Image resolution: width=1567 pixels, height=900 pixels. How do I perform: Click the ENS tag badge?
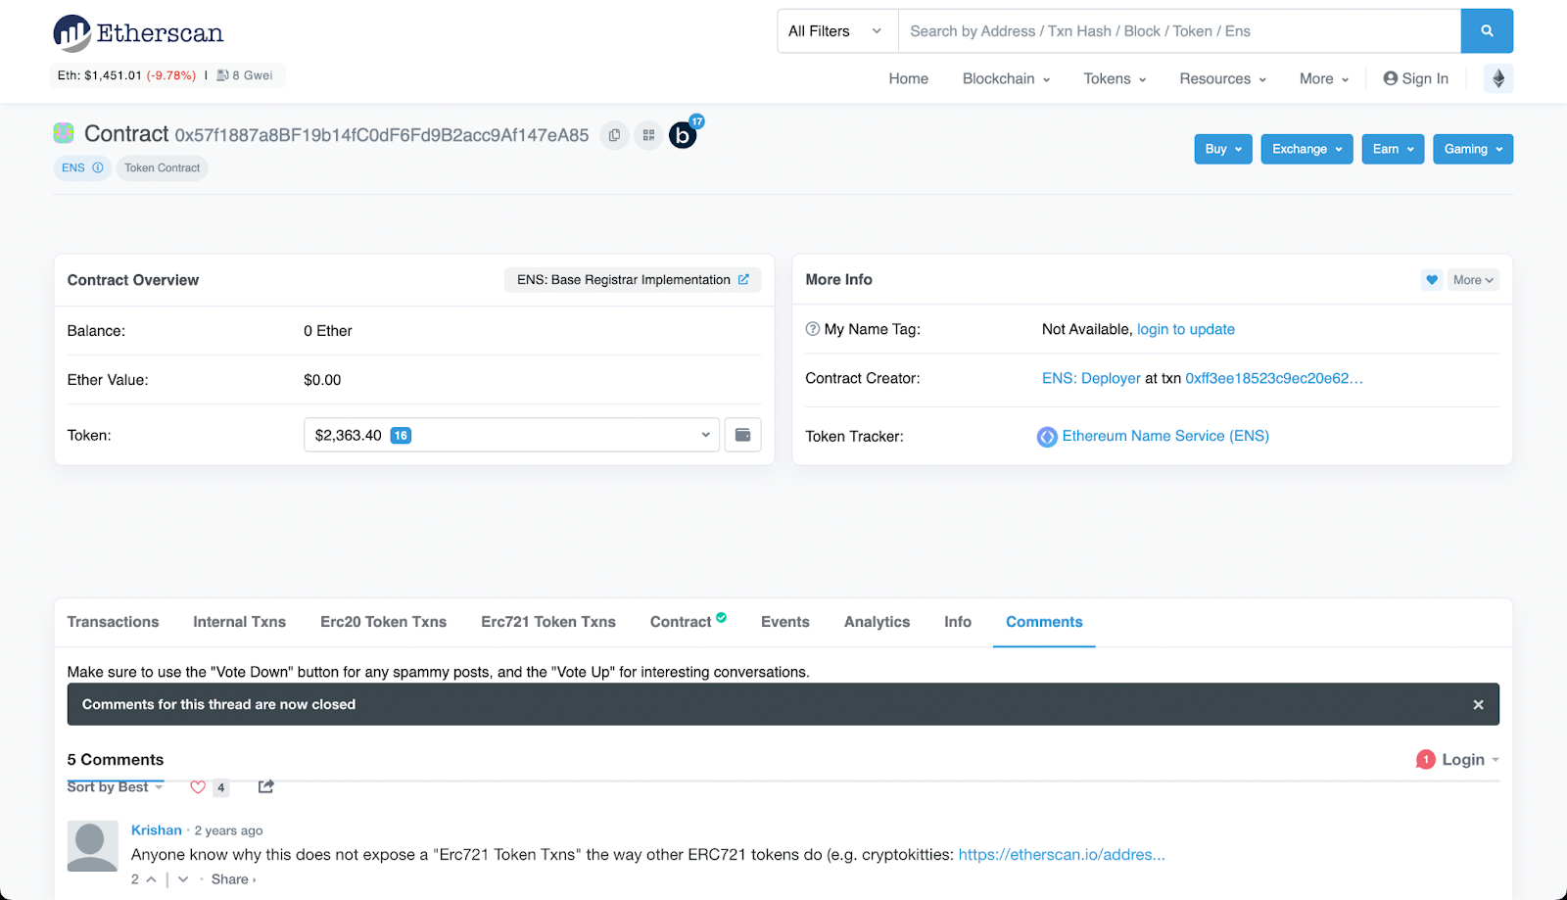(81, 167)
